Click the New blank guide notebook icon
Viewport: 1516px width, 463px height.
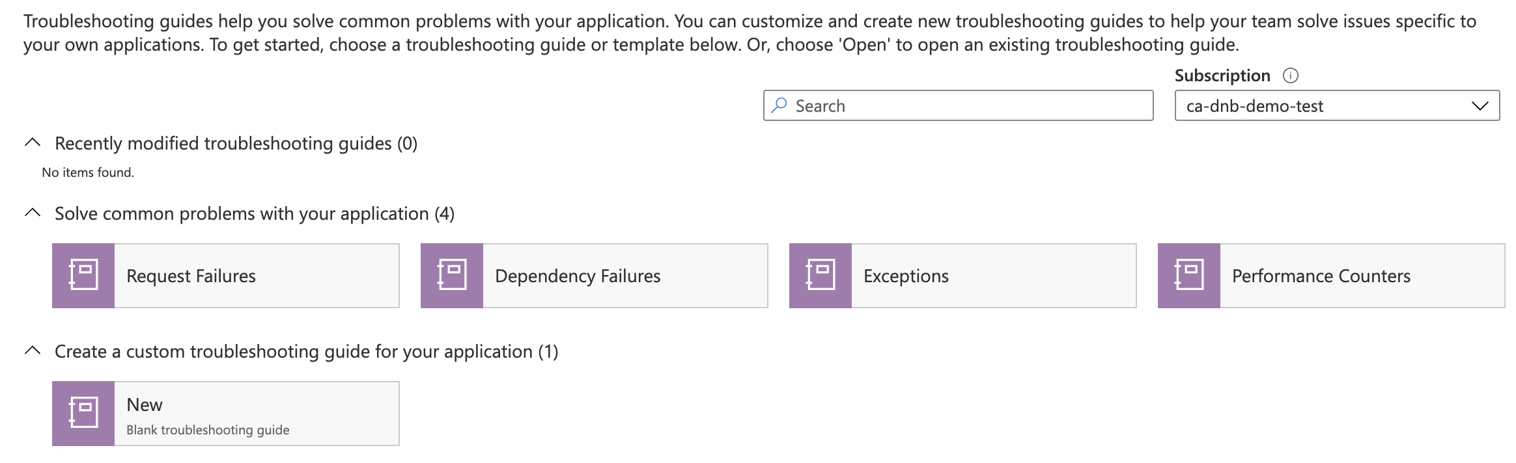(x=83, y=414)
